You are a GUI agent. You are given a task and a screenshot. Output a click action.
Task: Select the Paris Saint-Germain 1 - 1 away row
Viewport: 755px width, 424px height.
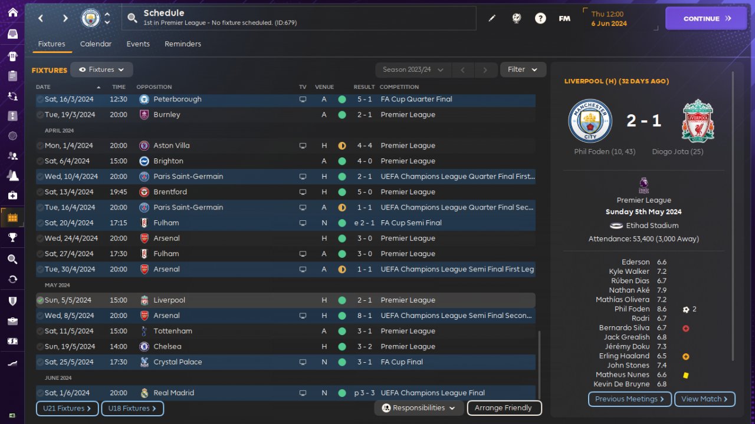[x=285, y=207]
